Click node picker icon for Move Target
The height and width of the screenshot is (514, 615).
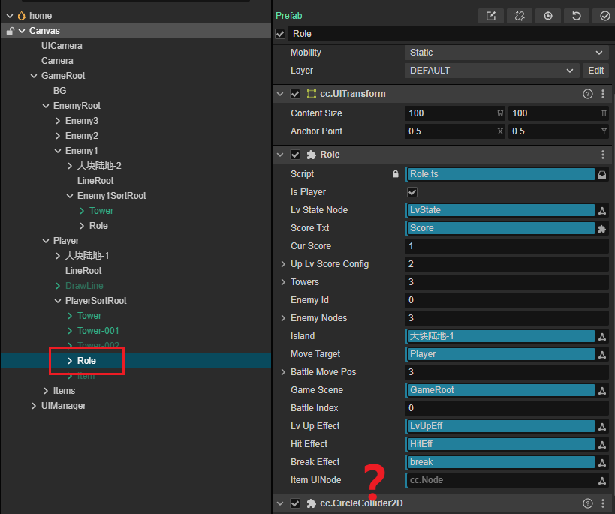coord(602,355)
